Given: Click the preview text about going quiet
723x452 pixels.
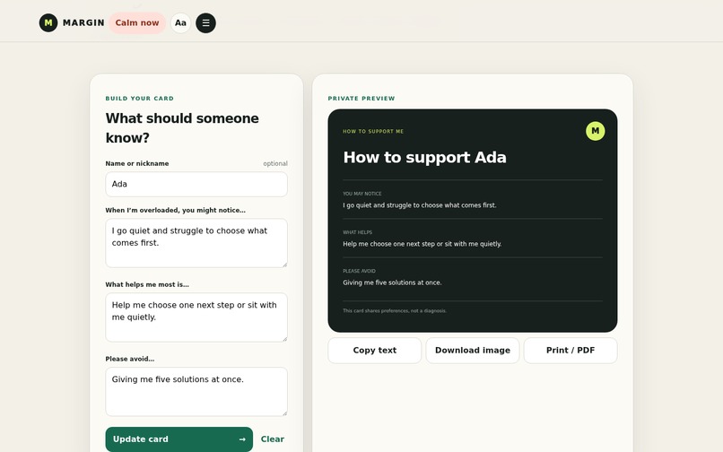Looking at the screenshot, I should pyautogui.click(x=420, y=205).
